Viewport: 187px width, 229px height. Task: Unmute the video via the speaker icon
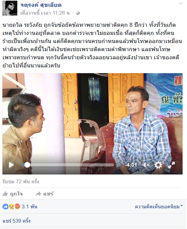pyautogui.click(x=146, y=165)
